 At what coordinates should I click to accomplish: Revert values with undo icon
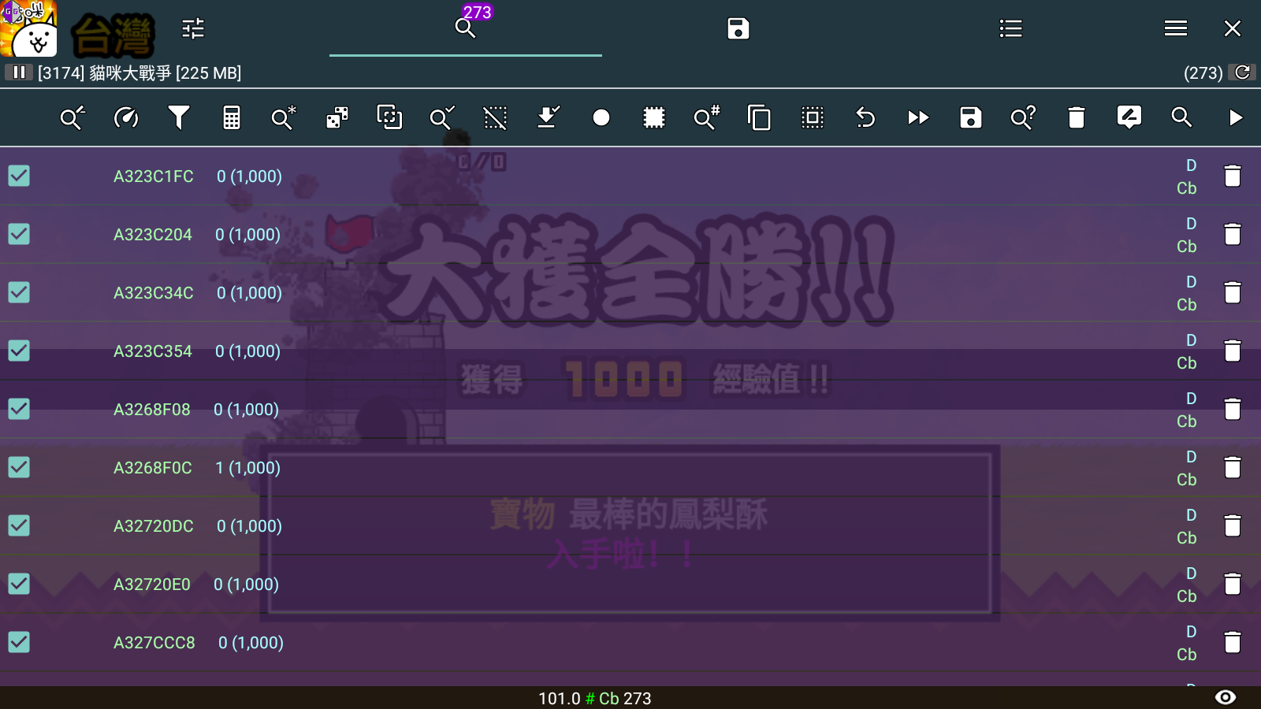(865, 117)
